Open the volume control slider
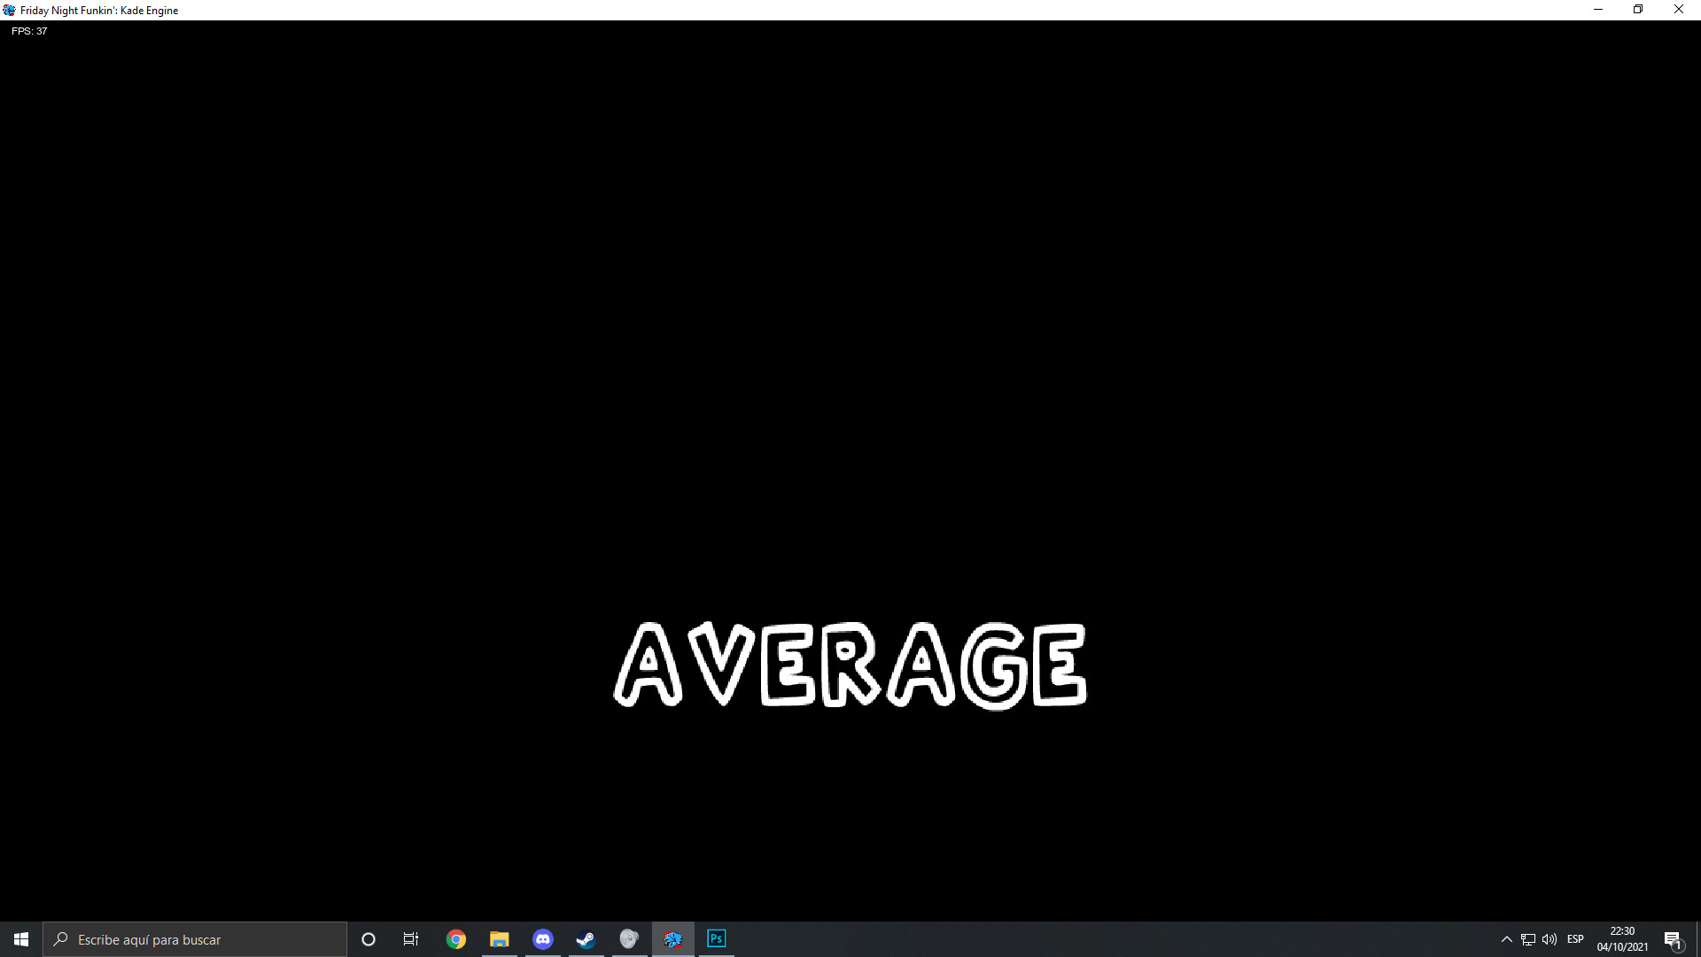Viewport: 1701px width, 957px height. [x=1550, y=939]
